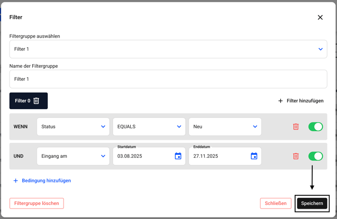Image resolution: width=337 pixels, height=219 pixels.
Task: Click the Schließen button
Action: tap(276, 203)
